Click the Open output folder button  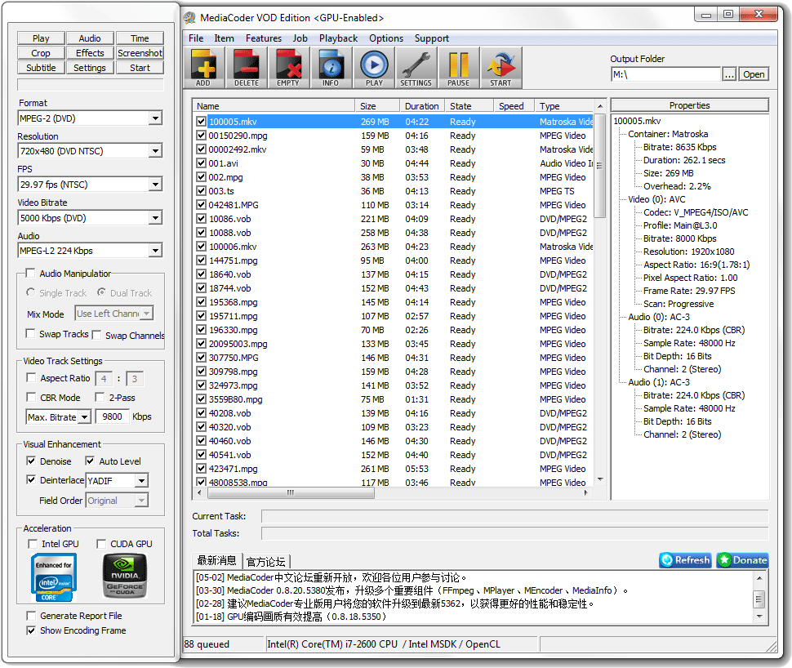pyautogui.click(x=754, y=74)
